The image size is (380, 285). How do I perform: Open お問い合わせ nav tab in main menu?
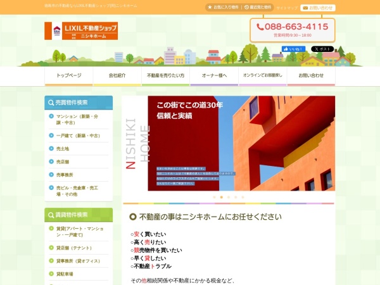click(x=311, y=76)
